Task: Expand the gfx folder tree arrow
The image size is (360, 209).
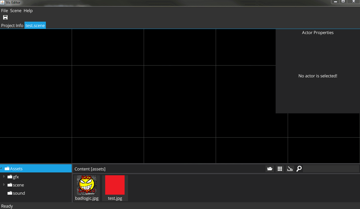Action: (4, 177)
